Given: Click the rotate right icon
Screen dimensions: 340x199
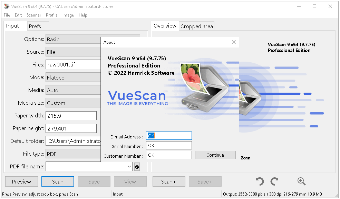Looking at the screenshot, I should tap(274, 181).
